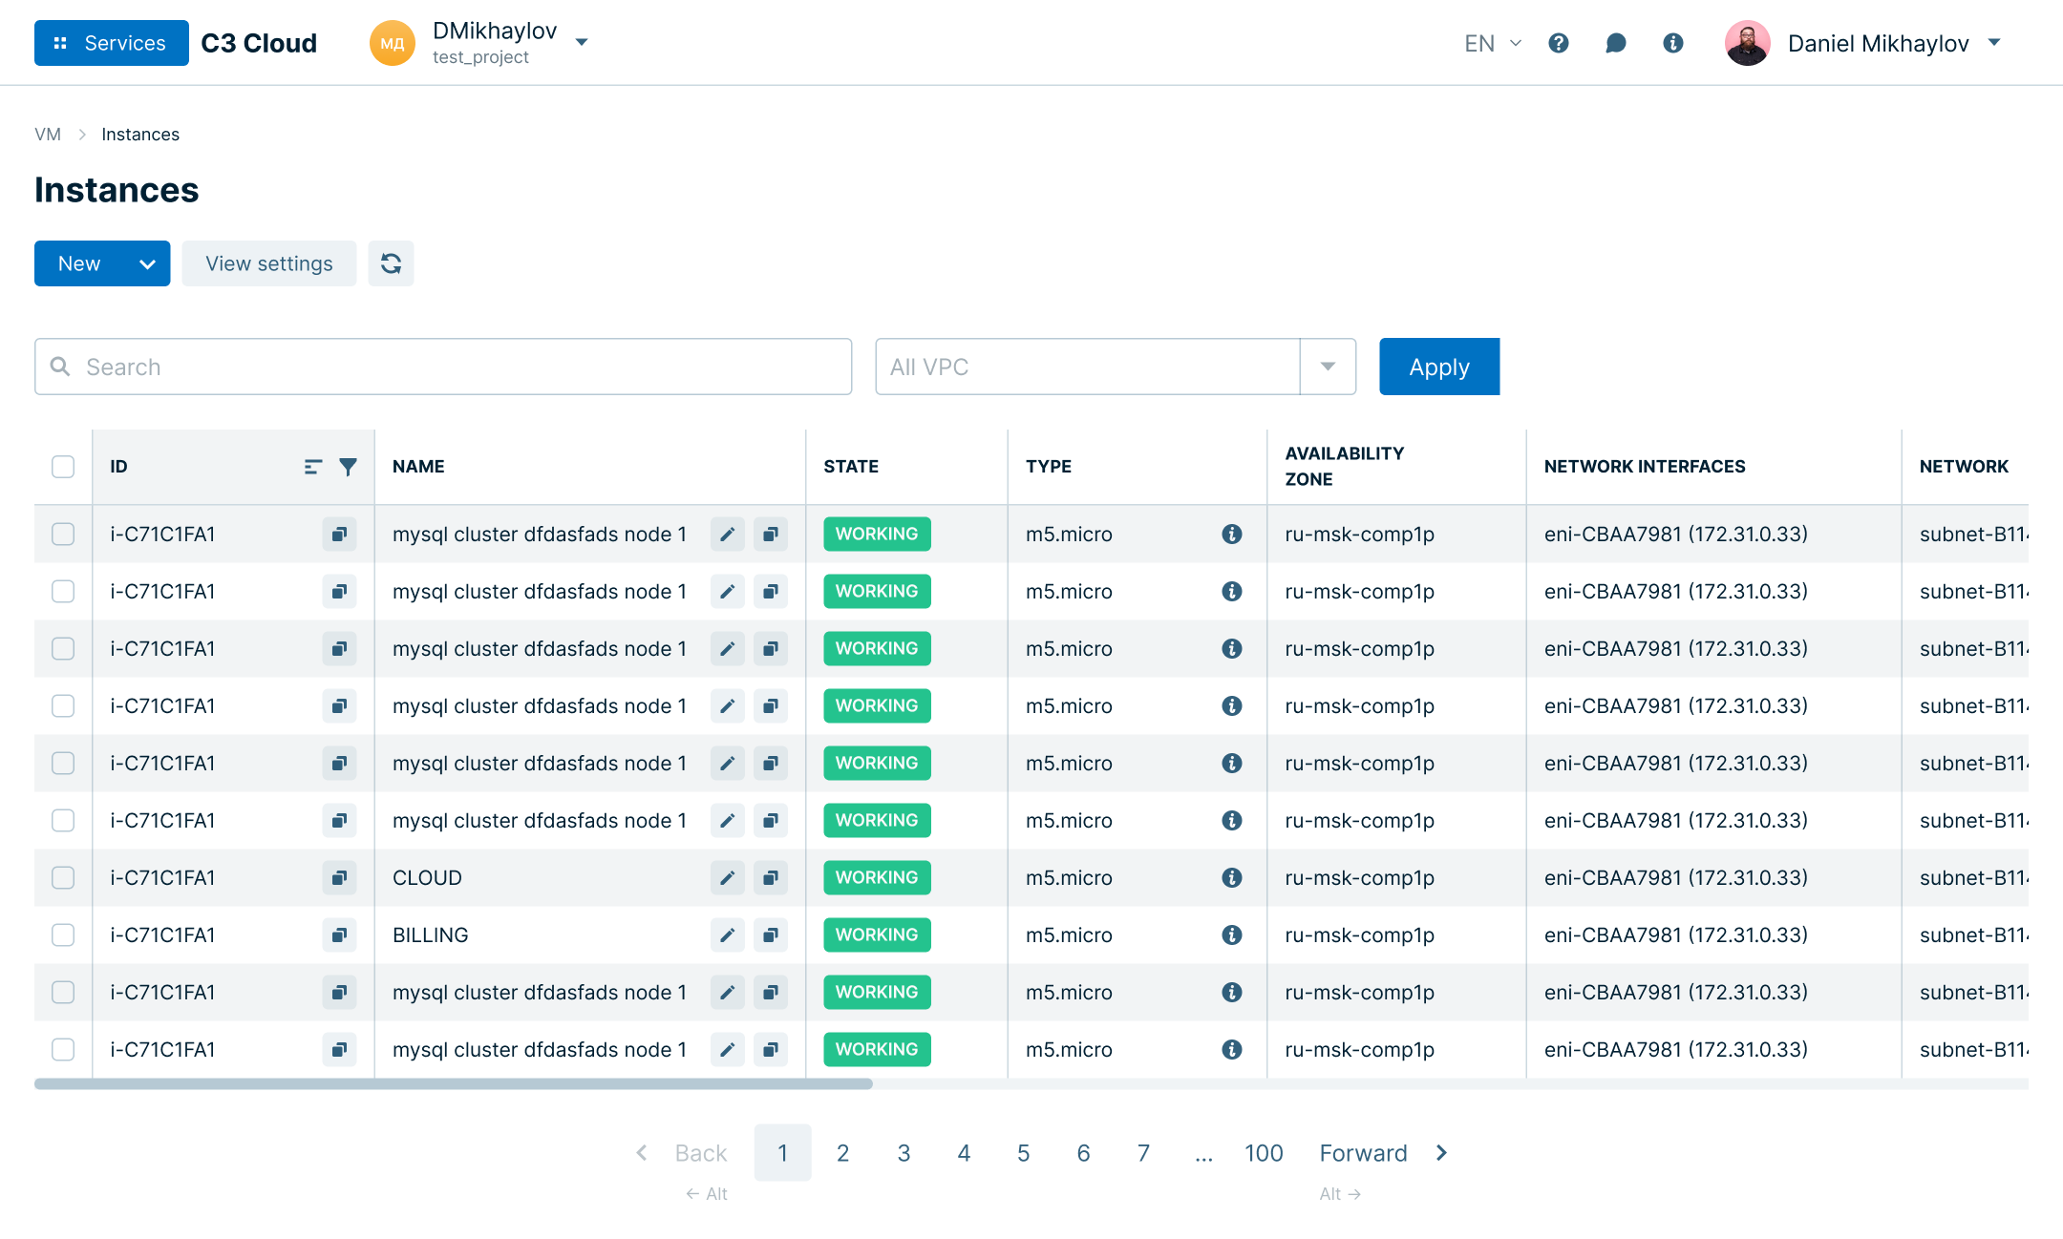Click the ID column filter icon
Screen dimensions: 2063x1239
pos(349,467)
